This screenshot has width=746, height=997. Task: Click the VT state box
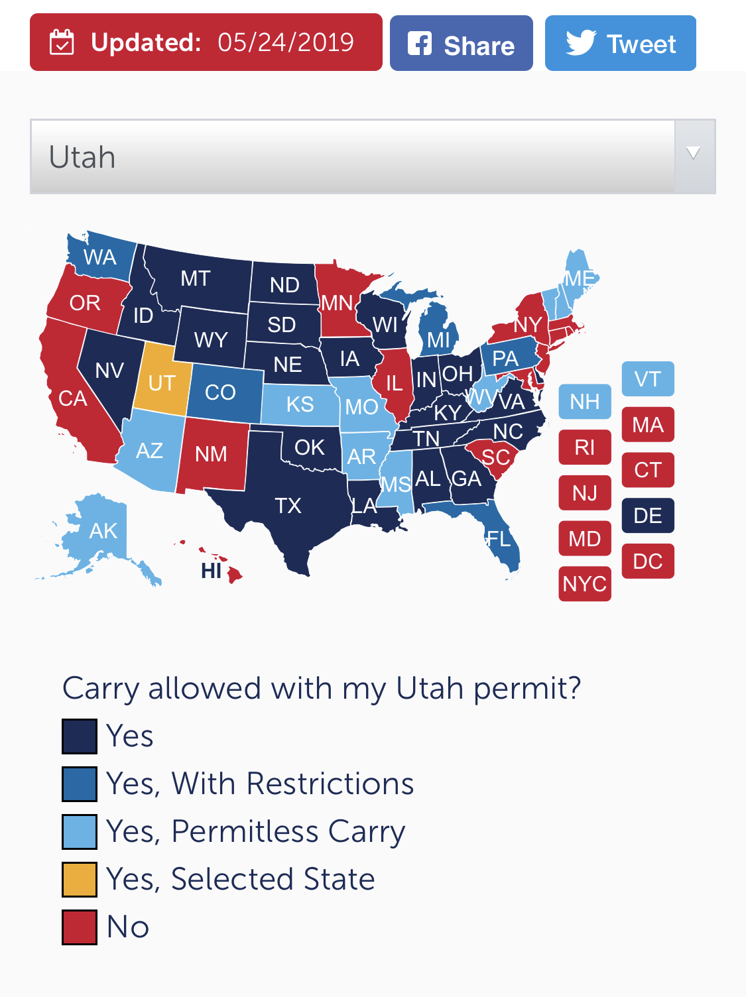pyautogui.click(x=648, y=379)
